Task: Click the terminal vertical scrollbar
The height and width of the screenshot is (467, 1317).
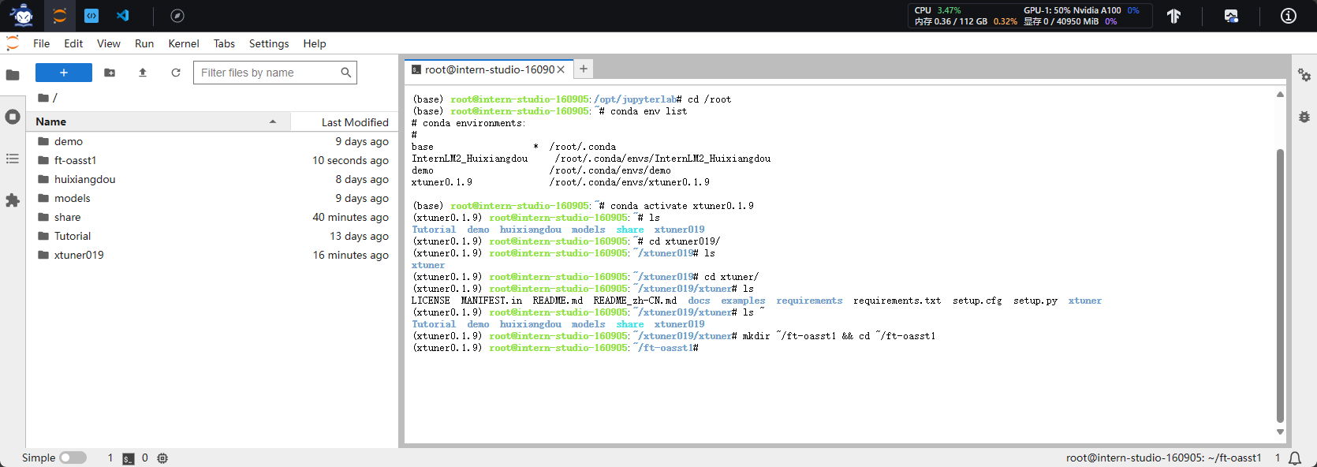Action: click(1280, 286)
